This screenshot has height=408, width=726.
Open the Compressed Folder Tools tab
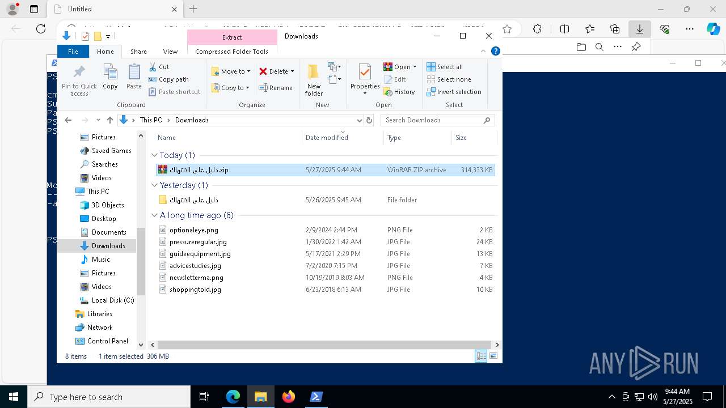click(x=231, y=52)
